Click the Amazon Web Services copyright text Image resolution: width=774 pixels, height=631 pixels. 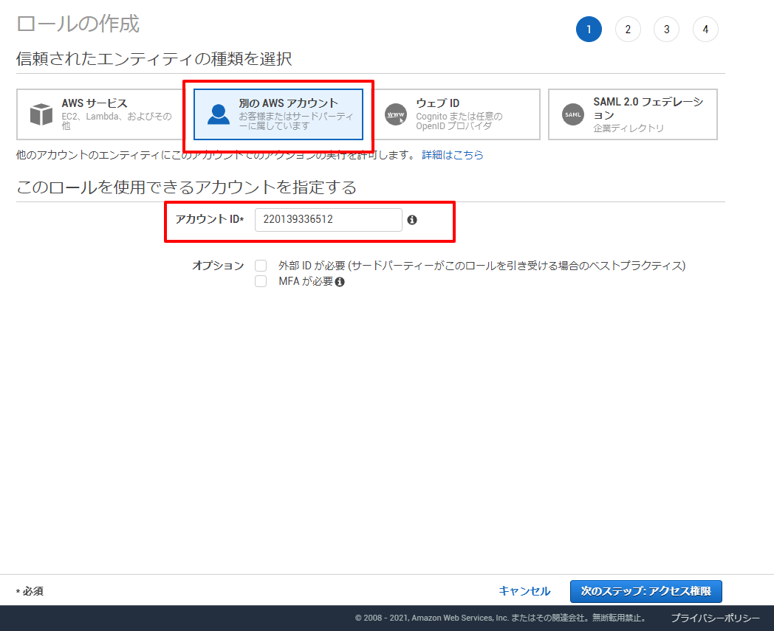tap(501, 618)
